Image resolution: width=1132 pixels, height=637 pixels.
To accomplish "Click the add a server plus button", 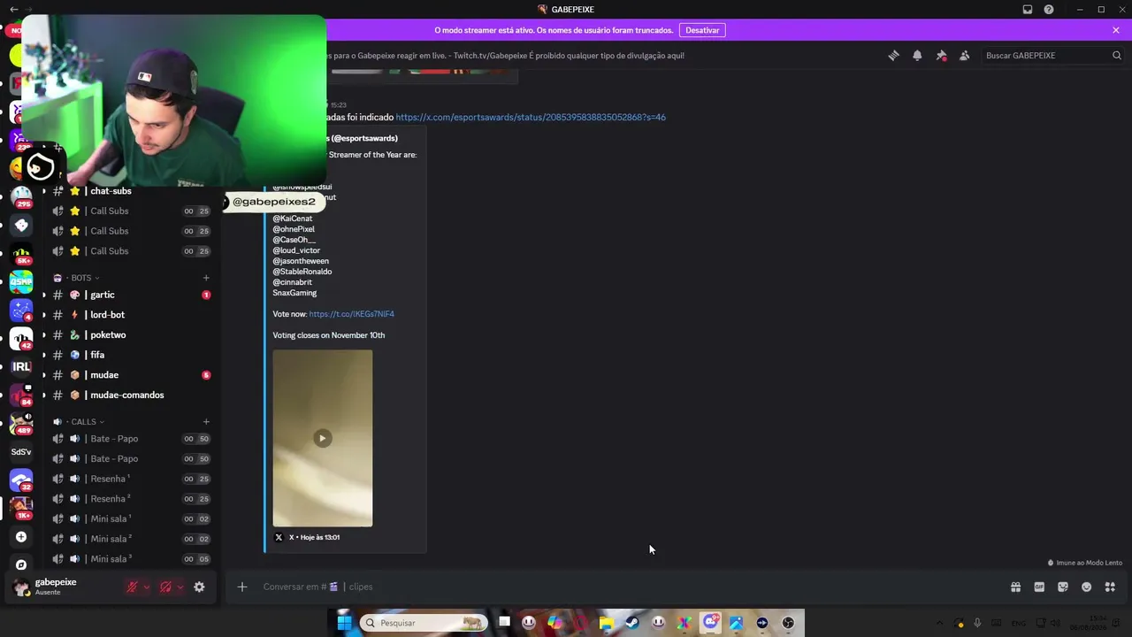I will point(21,537).
